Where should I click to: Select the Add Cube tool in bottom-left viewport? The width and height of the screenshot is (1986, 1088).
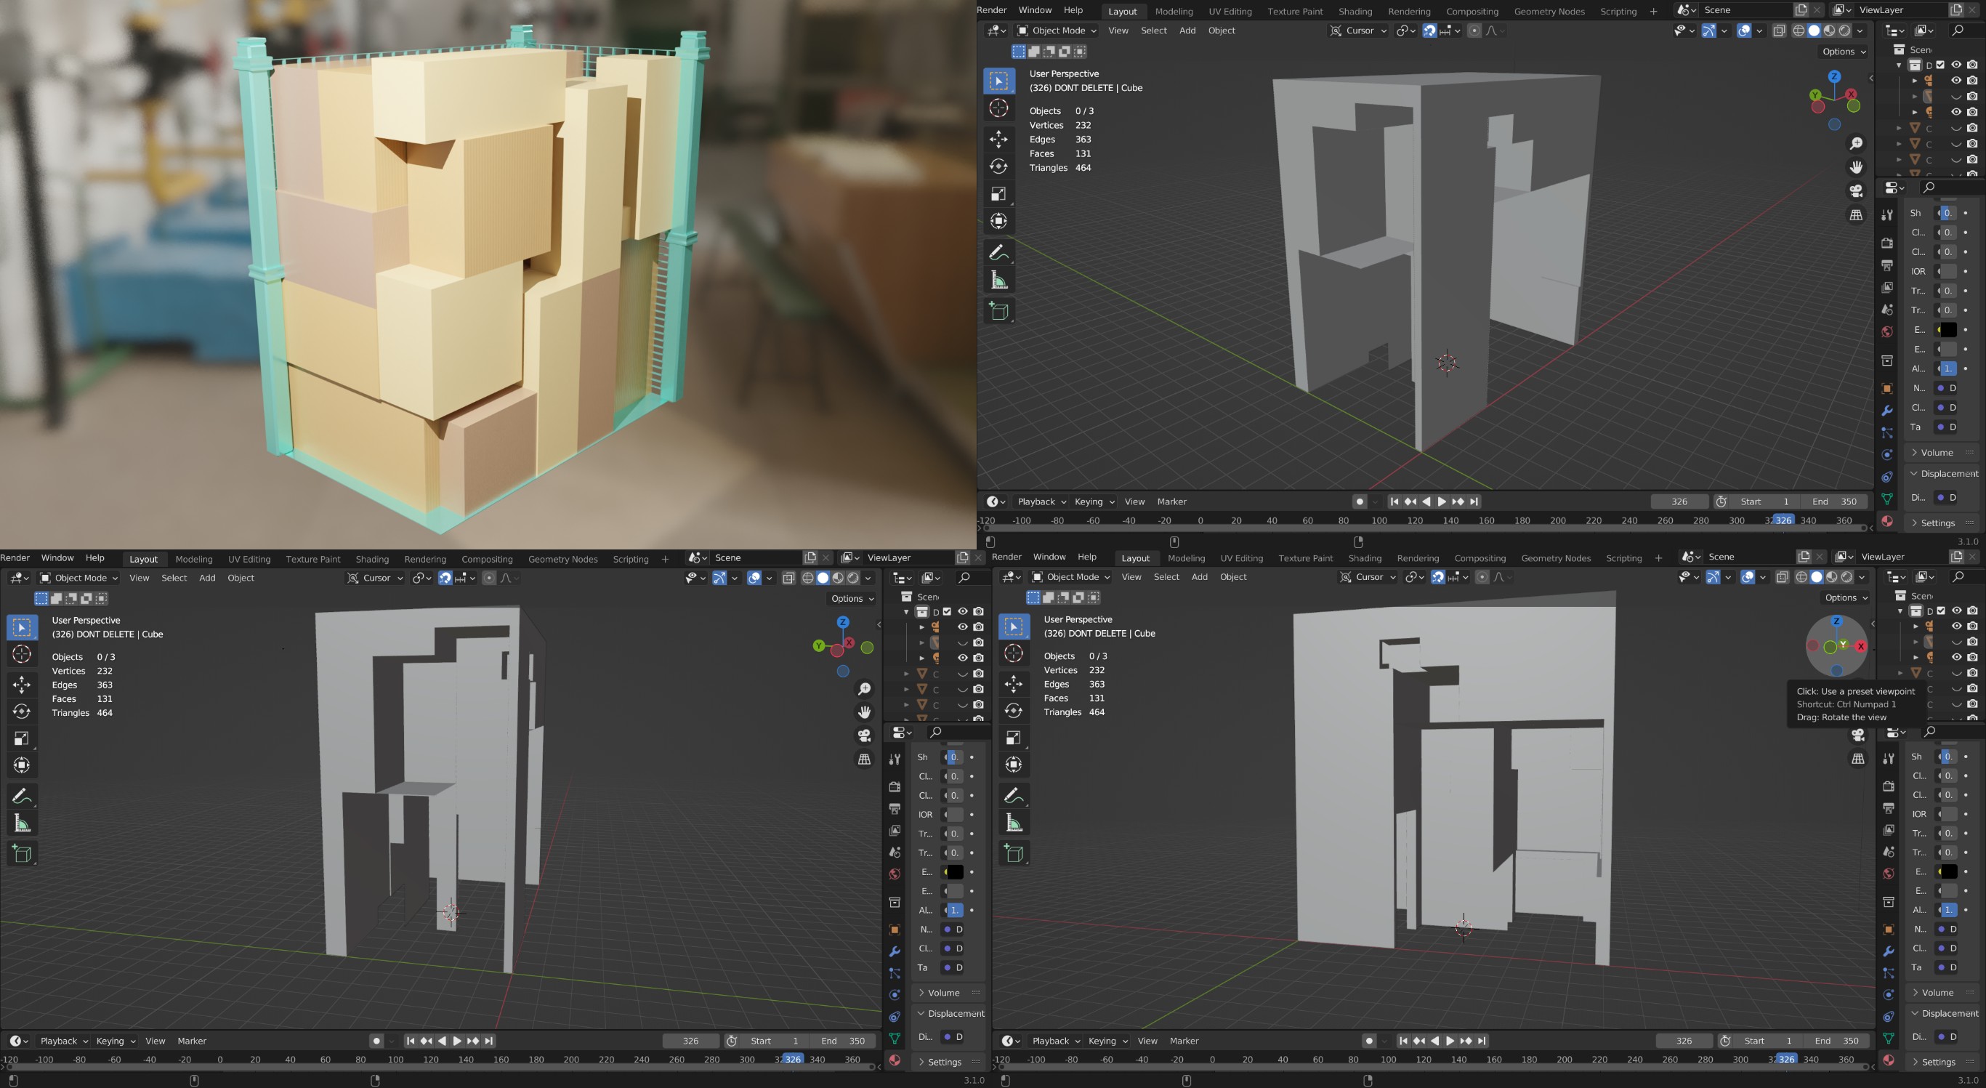pyautogui.click(x=22, y=853)
